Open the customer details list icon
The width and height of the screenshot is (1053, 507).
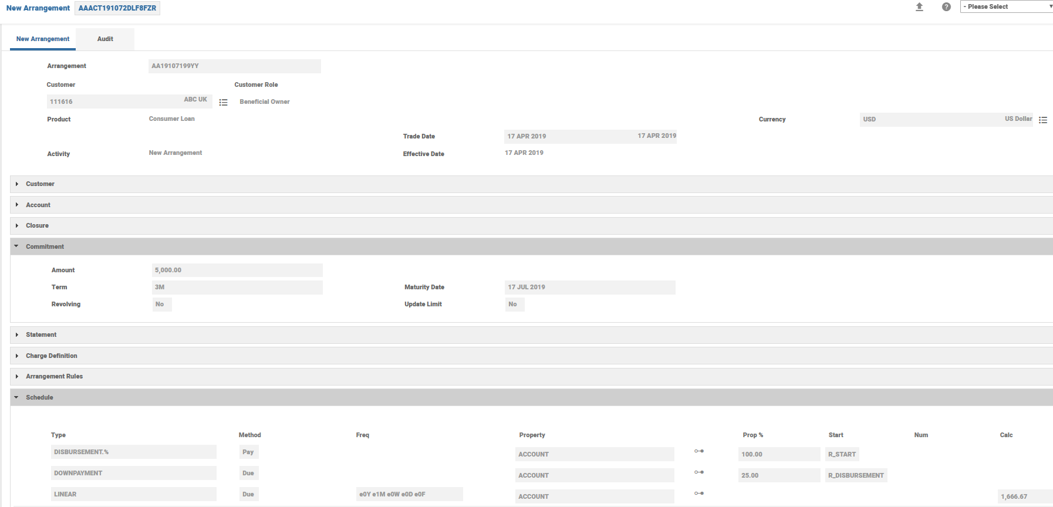point(223,102)
